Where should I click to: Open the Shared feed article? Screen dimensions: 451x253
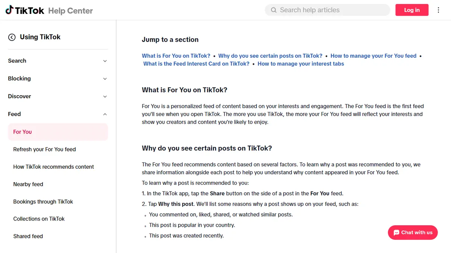pos(28,236)
